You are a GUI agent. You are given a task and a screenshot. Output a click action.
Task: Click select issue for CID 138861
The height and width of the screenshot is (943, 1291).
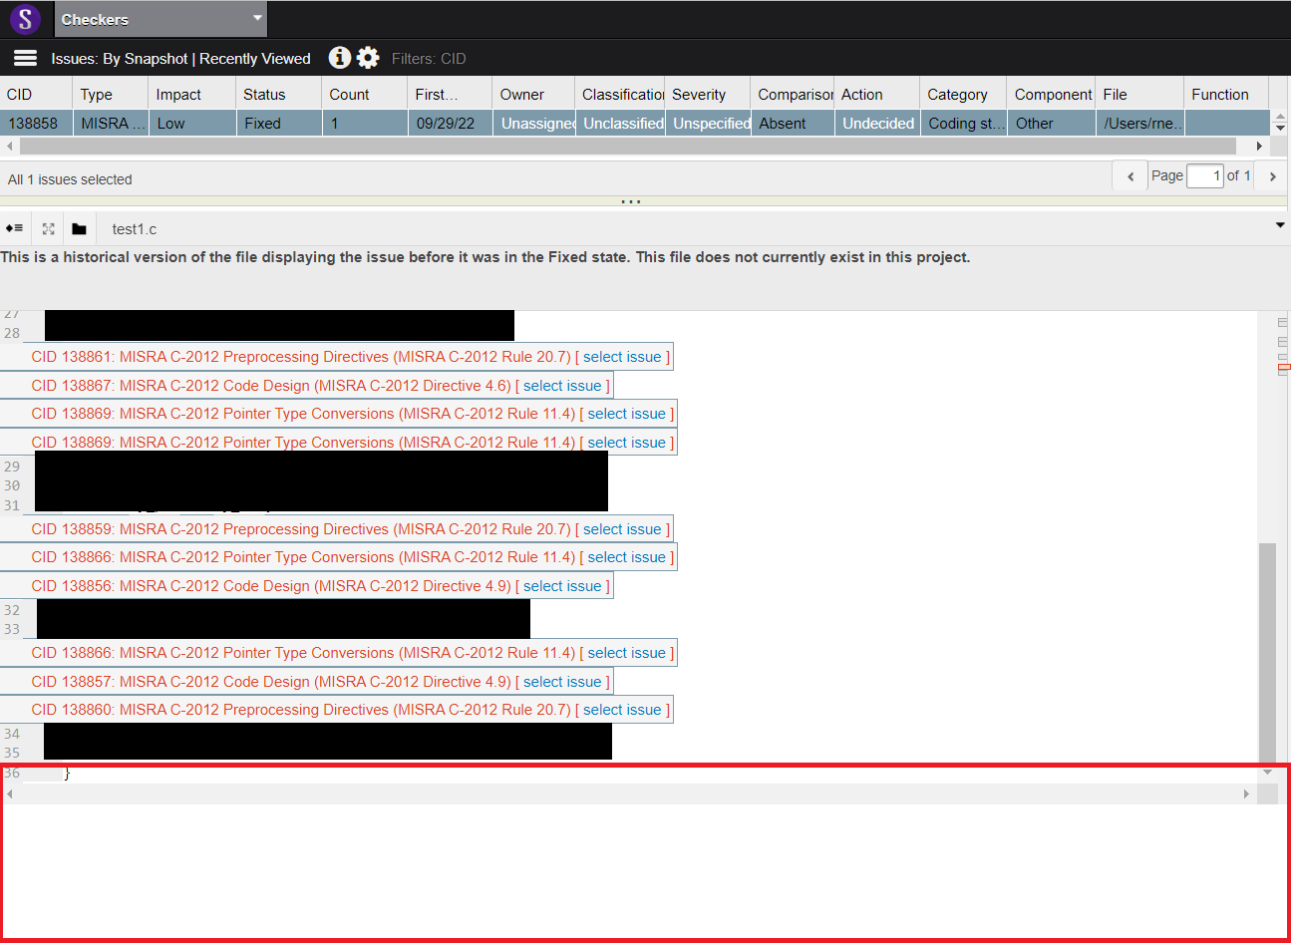[623, 356]
